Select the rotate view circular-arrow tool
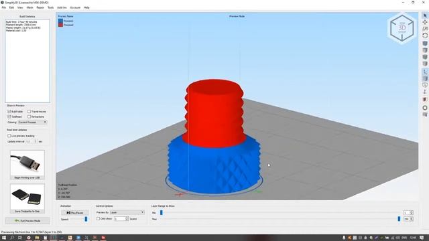Image resolution: width=429 pixels, height=241 pixels. click(x=424, y=35)
